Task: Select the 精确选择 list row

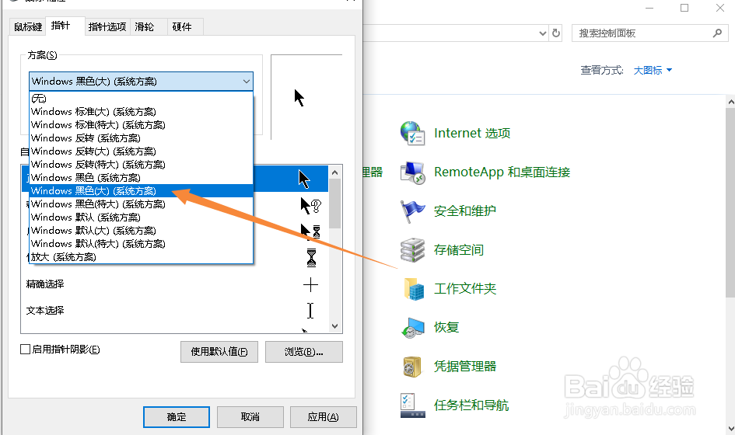Action: 175,284
